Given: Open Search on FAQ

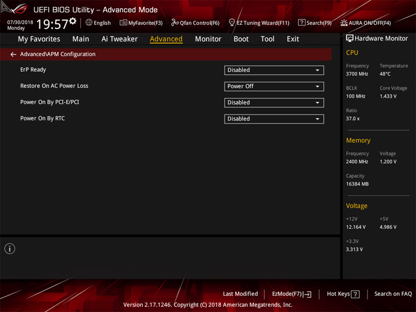Looking at the screenshot, I should [393, 294].
